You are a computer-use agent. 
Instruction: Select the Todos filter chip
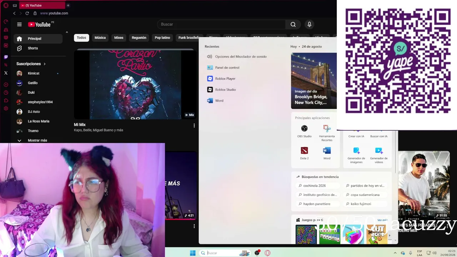81,37
